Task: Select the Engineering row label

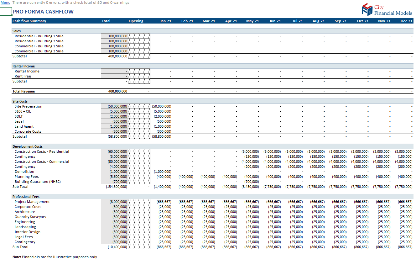Action: (x=25, y=222)
